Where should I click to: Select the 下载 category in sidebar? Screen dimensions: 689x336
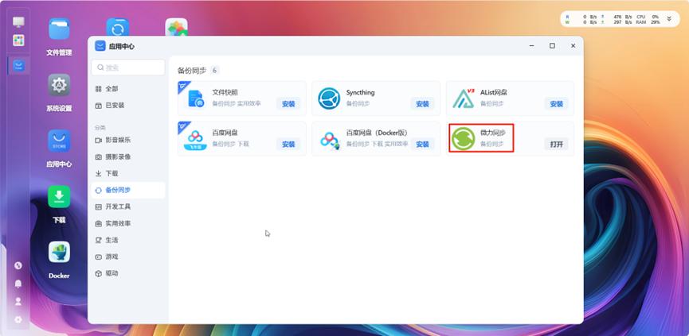128,173
